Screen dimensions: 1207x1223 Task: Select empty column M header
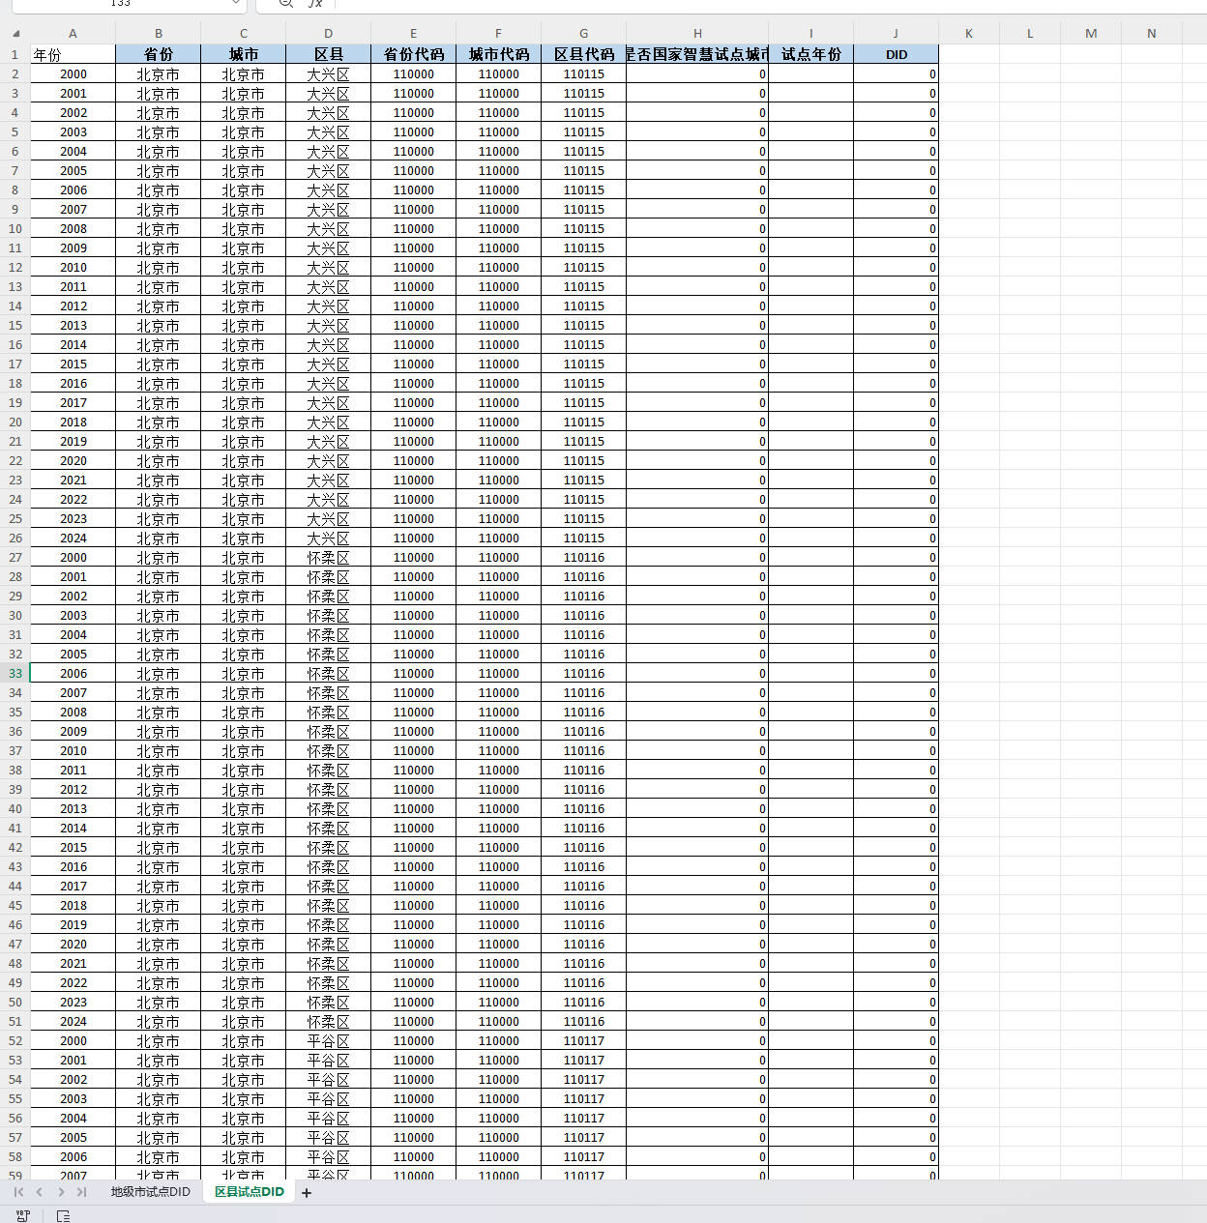coord(1090,33)
